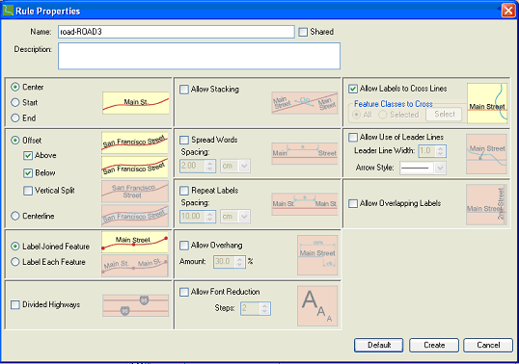Click the Spread Words spacing stepper arrows
This screenshot has width=519, height=364.
(210, 166)
